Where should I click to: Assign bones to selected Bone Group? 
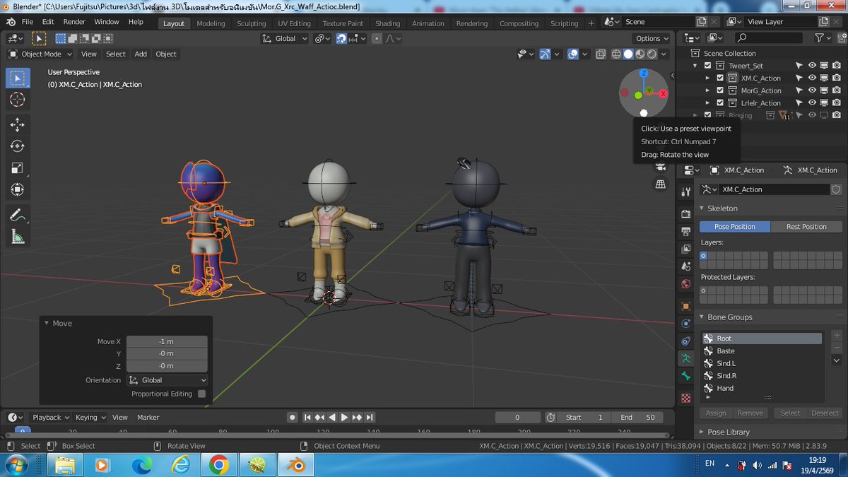715,413
